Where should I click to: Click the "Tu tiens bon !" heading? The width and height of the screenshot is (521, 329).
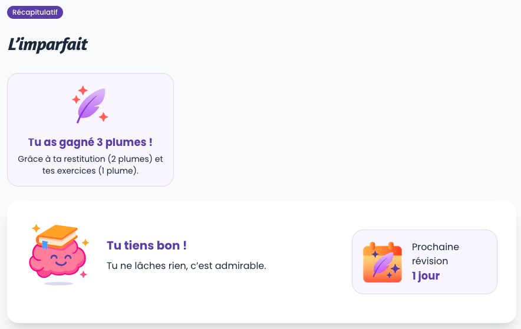(x=147, y=245)
